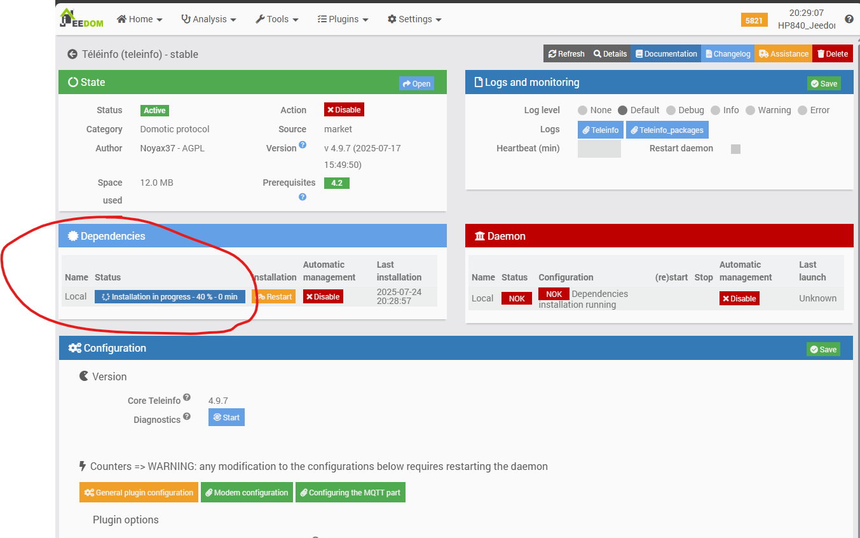This screenshot has height=538, width=860.
Task: Click the Version help tooltip icon
Action: (303, 145)
